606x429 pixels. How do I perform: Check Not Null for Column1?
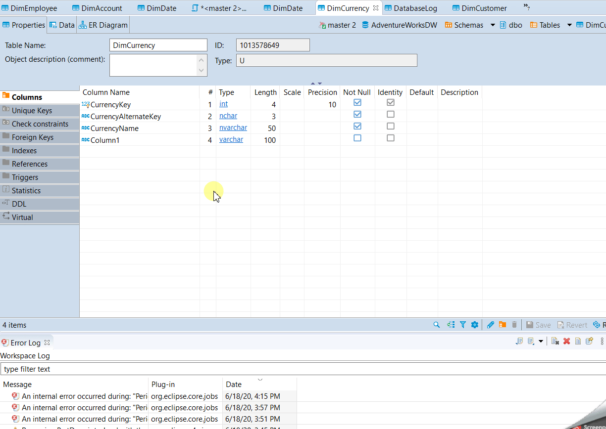tap(357, 138)
